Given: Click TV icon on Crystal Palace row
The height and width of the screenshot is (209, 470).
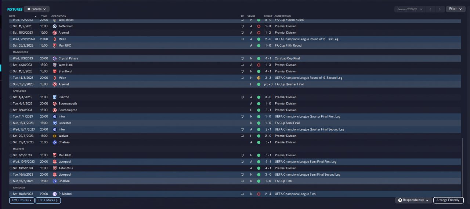Looking at the screenshot, I should (x=242, y=59).
